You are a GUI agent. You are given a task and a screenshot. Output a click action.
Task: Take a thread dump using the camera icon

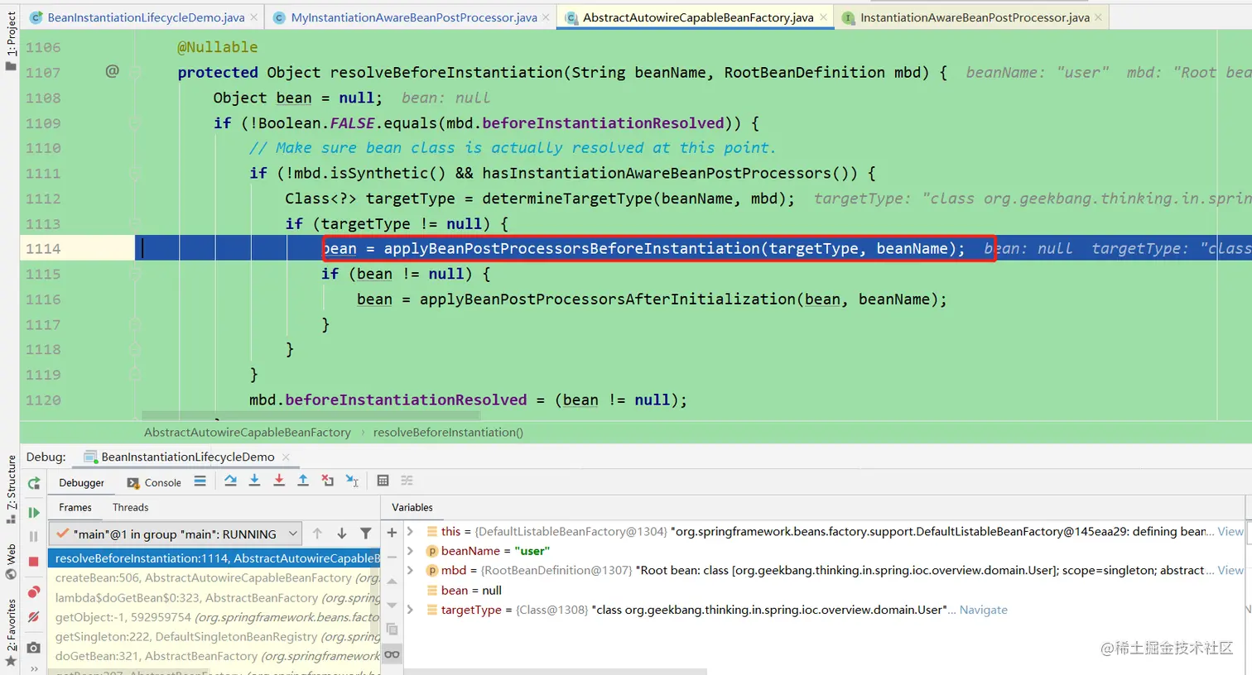(34, 648)
